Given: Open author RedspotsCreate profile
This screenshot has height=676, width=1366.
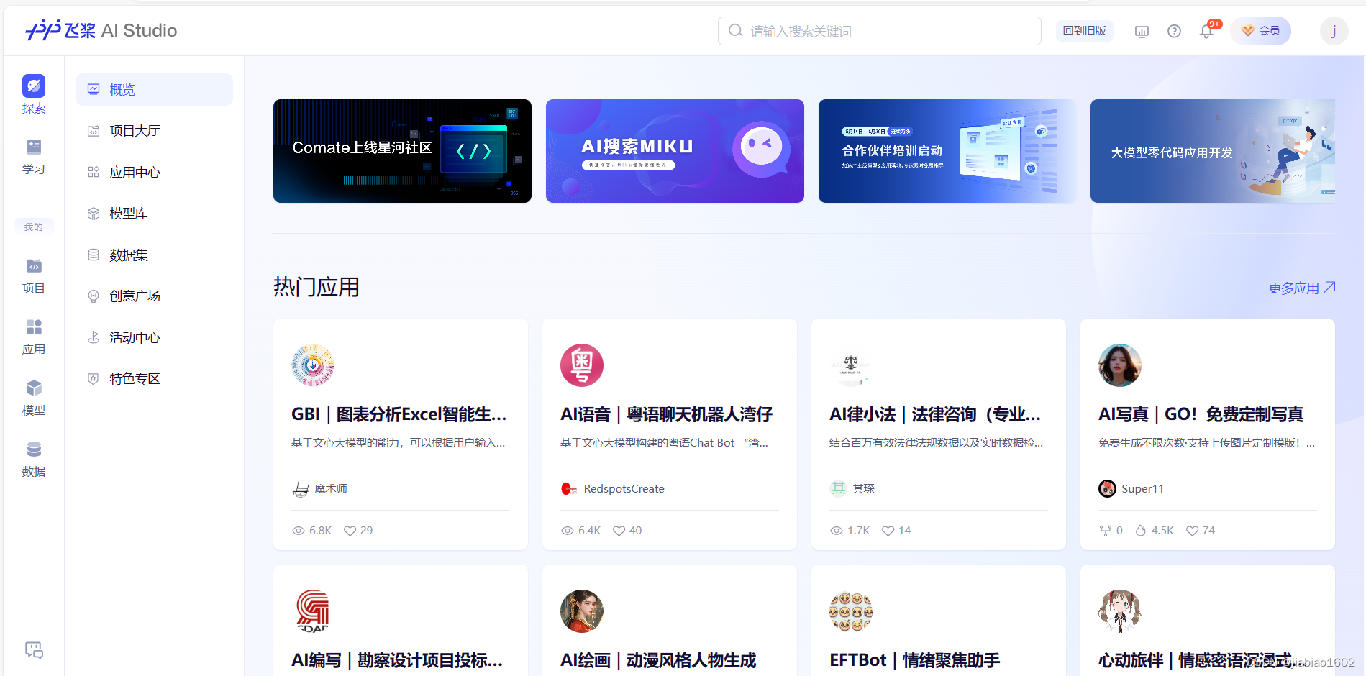Looking at the screenshot, I should point(613,489).
